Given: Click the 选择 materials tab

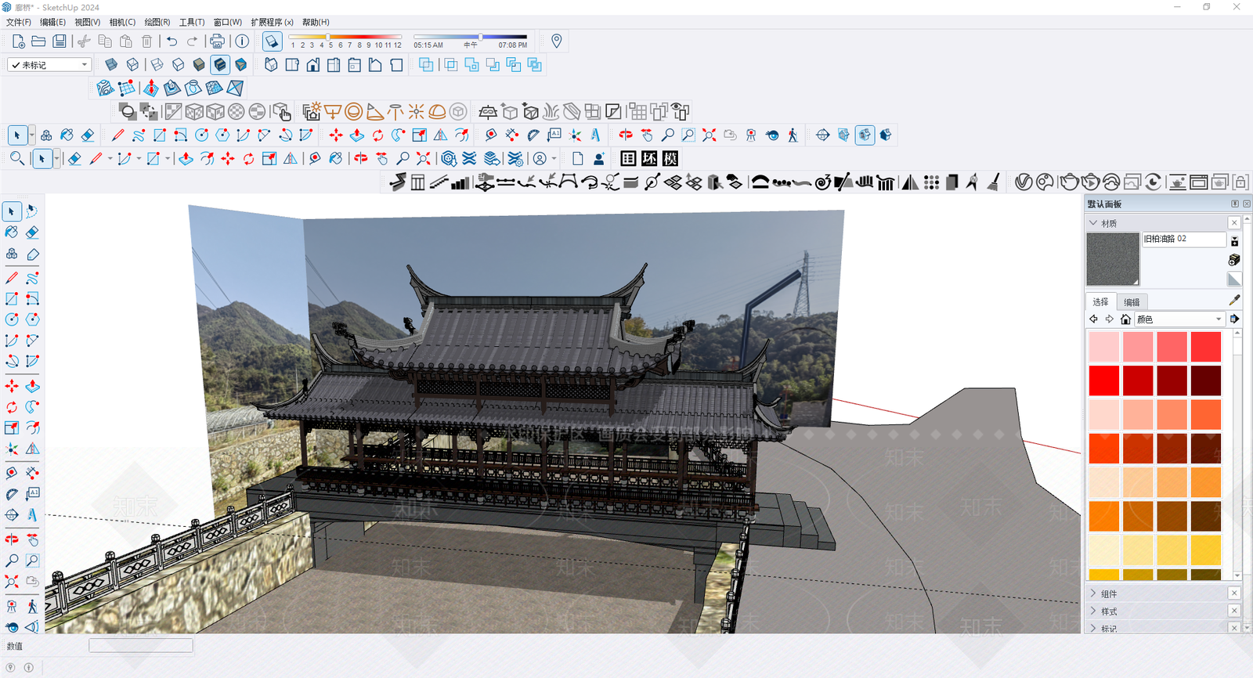Looking at the screenshot, I should pyautogui.click(x=1100, y=301).
